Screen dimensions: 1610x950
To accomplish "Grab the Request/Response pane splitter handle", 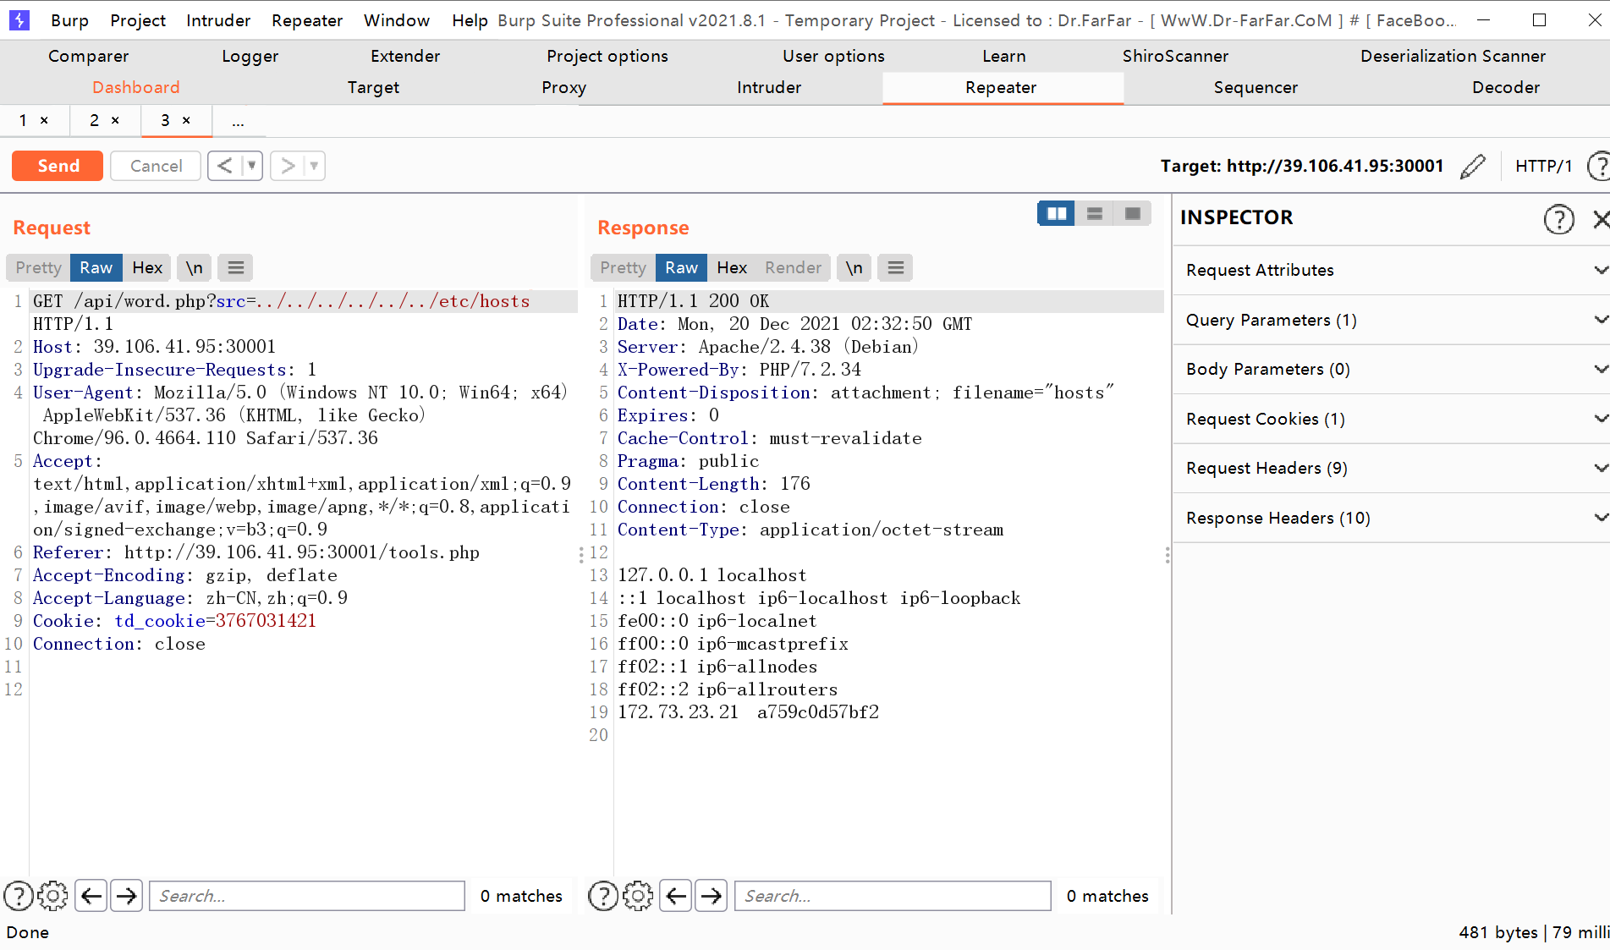I will click(x=581, y=555).
